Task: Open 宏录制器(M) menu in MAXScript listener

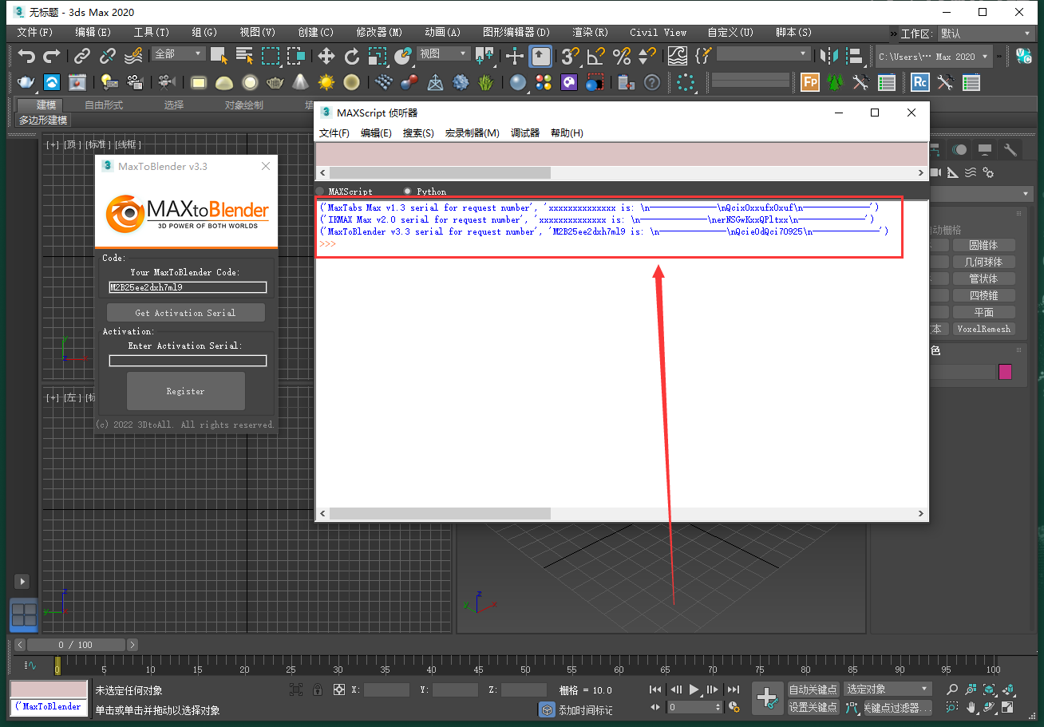Action: point(473,133)
